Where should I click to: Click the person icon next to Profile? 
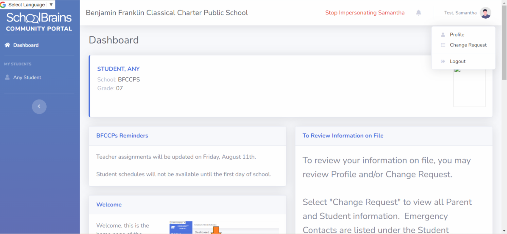coord(443,35)
